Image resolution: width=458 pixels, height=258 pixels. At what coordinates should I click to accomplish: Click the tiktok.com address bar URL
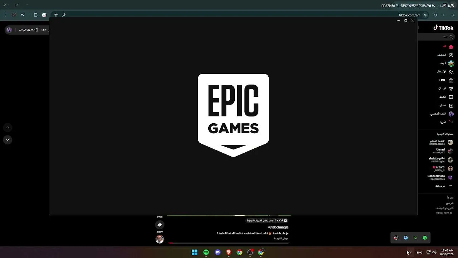pos(409,15)
